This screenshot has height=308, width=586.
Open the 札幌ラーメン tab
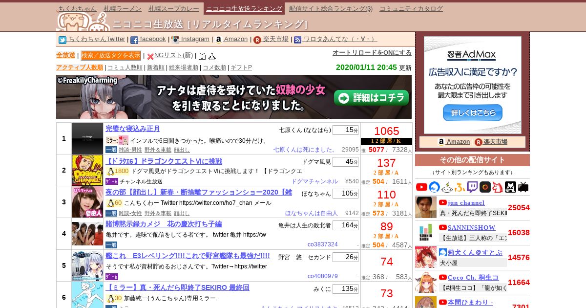point(123,8)
